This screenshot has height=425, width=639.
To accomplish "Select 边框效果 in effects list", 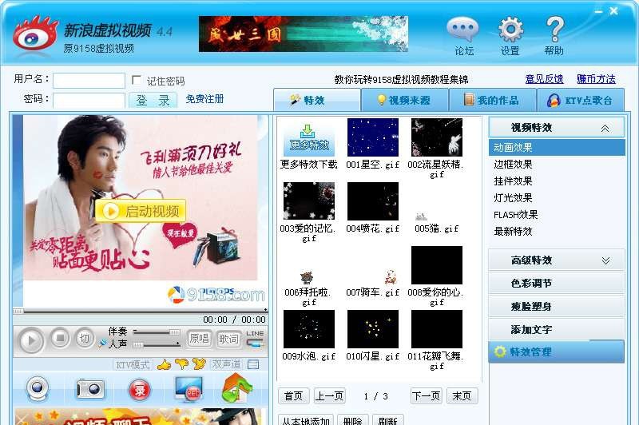I will click(513, 165).
